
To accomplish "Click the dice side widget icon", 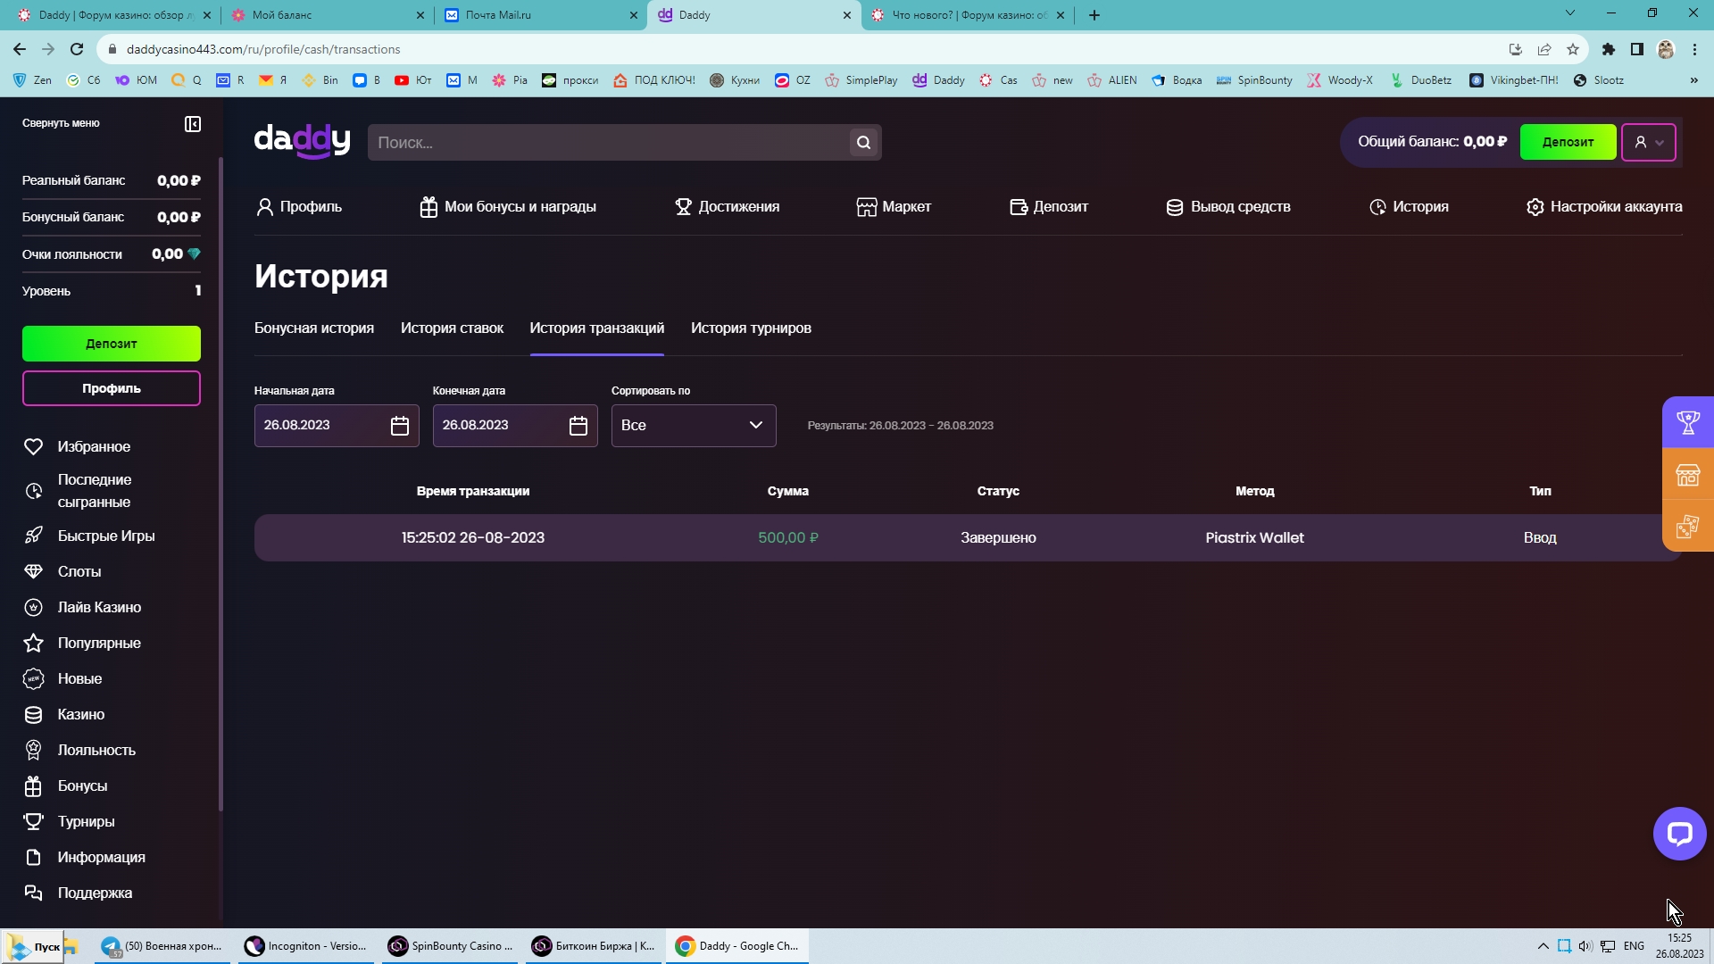I will tap(1687, 527).
